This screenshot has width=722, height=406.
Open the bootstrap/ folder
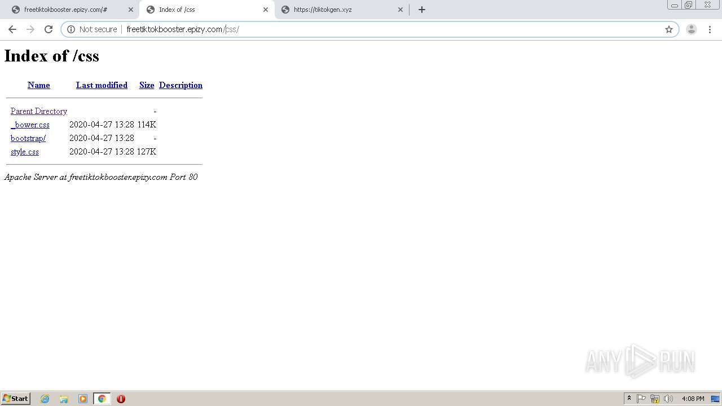(x=28, y=138)
